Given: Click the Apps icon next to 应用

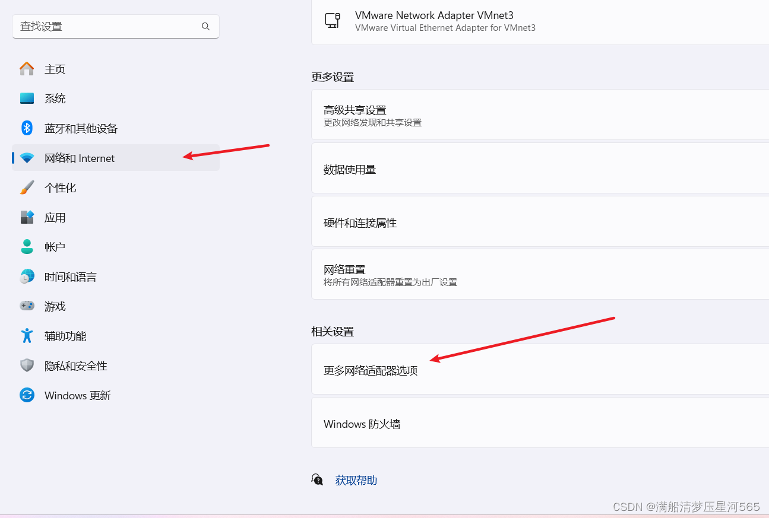Looking at the screenshot, I should click(x=27, y=217).
